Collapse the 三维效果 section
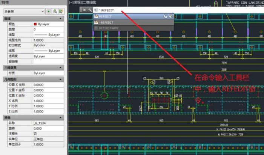Screen dimensions: 264x155 click(x=60, y=67)
